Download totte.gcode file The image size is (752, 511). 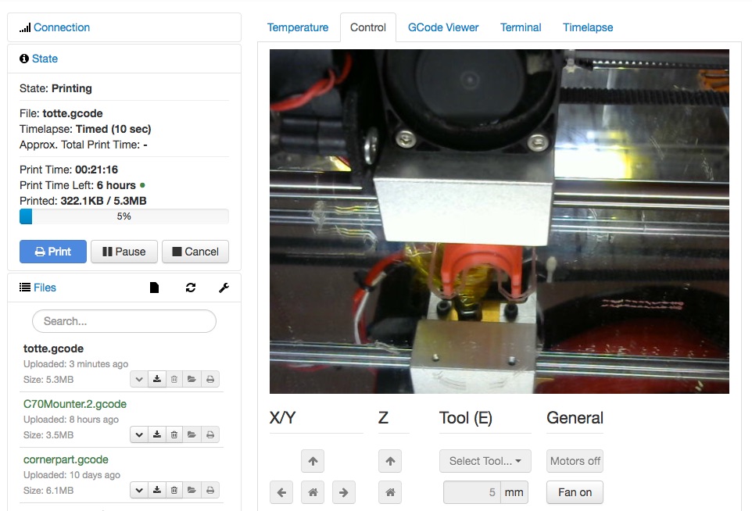tap(157, 379)
